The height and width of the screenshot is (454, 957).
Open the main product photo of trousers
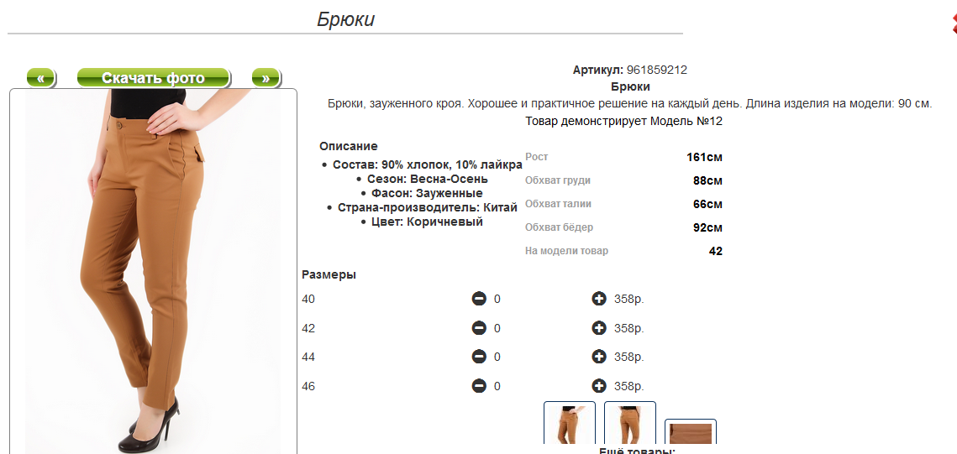[153, 271]
